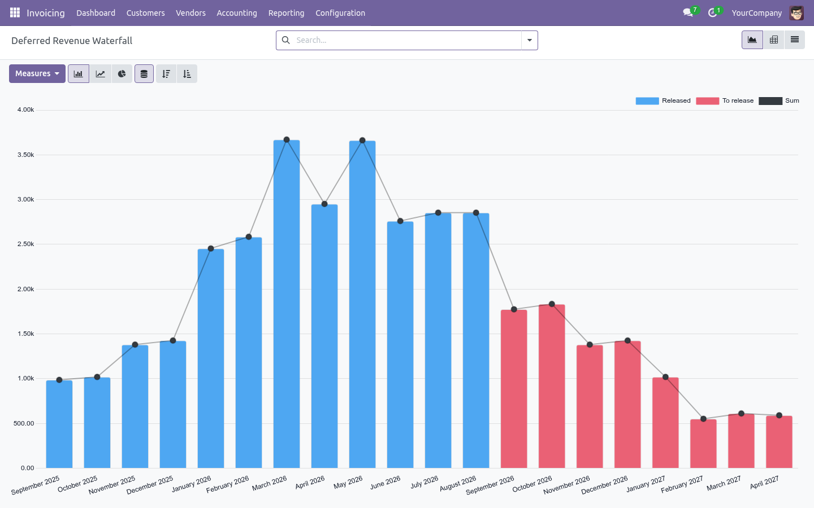Toggle the Sum legend swatch
The height and width of the screenshot is (508, 814).
(770, 101)
